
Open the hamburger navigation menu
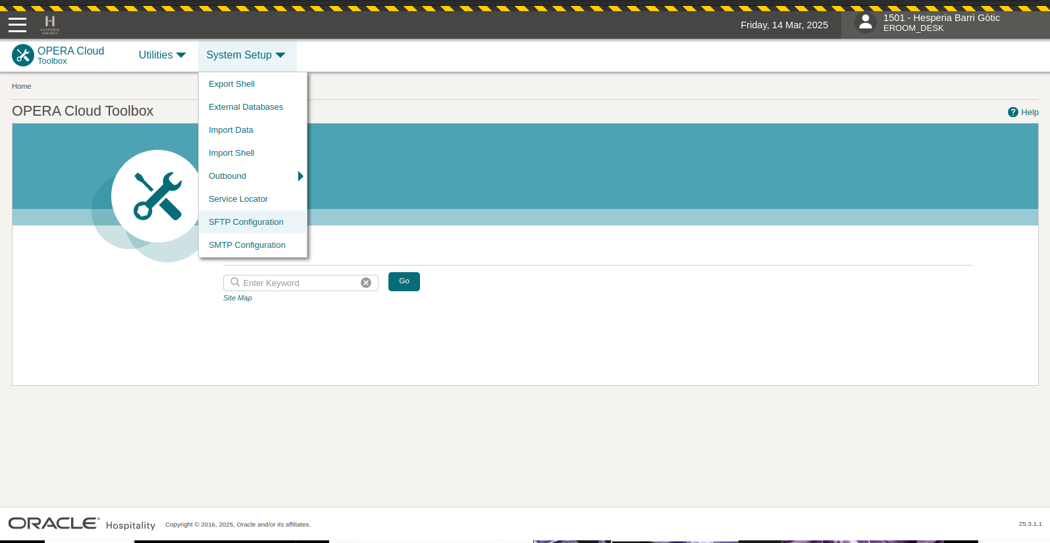pyautogui.click(x=17, y=25)
